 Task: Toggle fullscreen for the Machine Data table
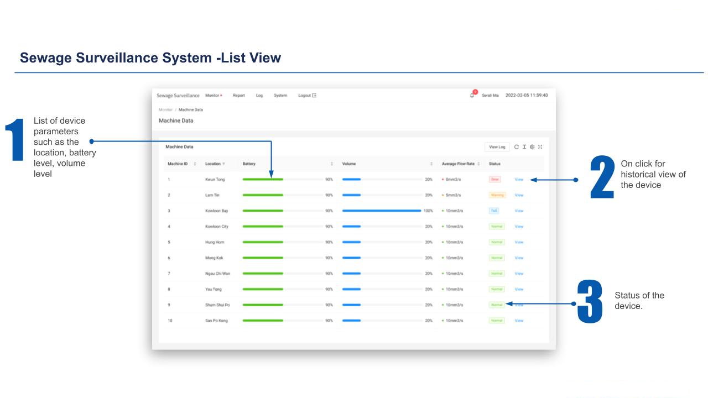[540, 147]
